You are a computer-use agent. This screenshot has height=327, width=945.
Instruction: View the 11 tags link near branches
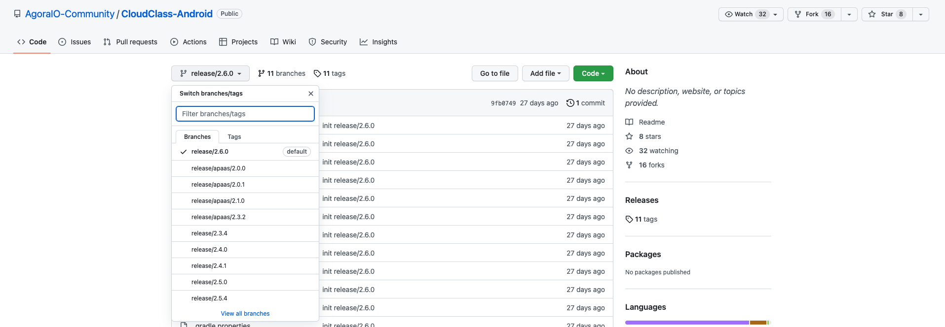click(x=330, y=73)
